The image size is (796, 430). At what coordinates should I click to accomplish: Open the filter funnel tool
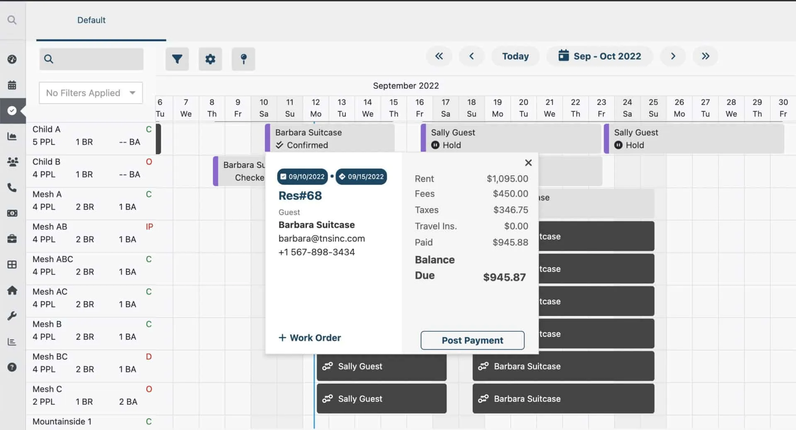(x=177, y=59)
